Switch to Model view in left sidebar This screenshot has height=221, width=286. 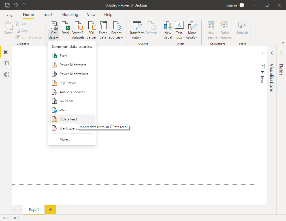point(6,75)
